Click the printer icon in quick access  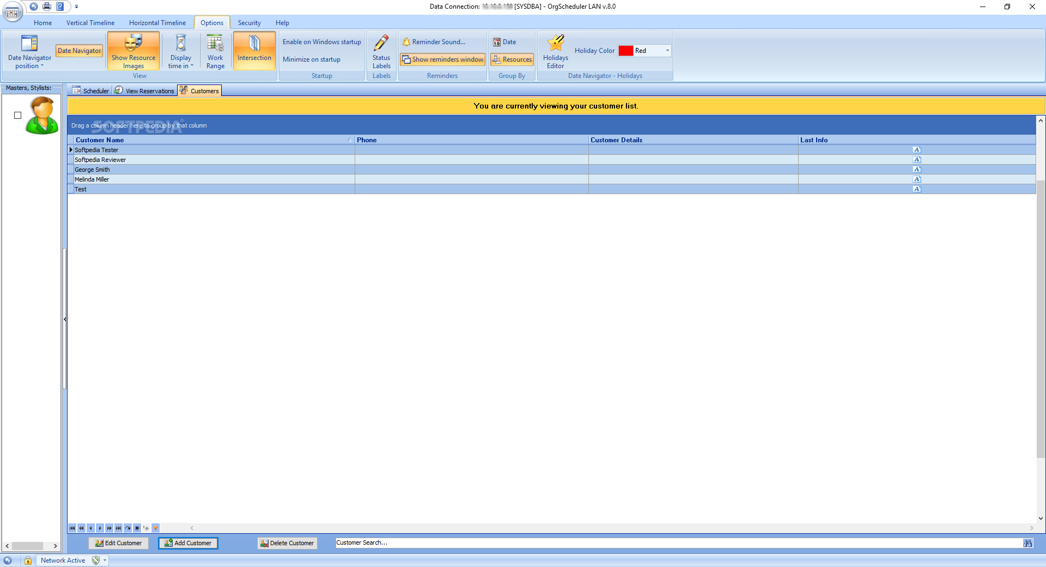[47, 7]
